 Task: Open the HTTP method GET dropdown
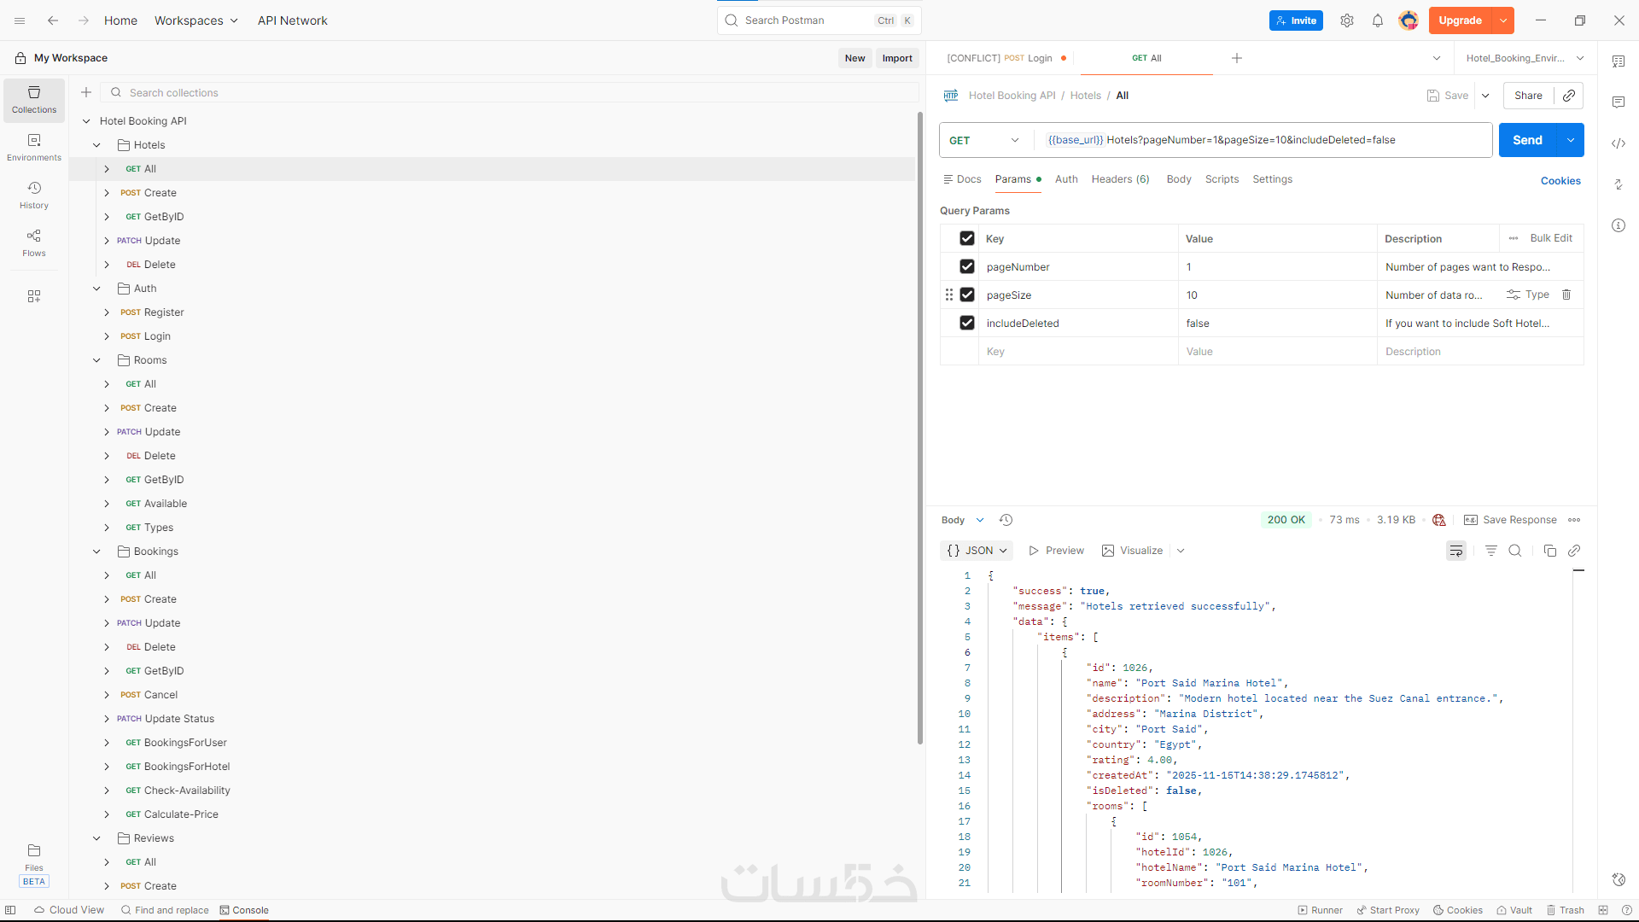click(985, 140)
